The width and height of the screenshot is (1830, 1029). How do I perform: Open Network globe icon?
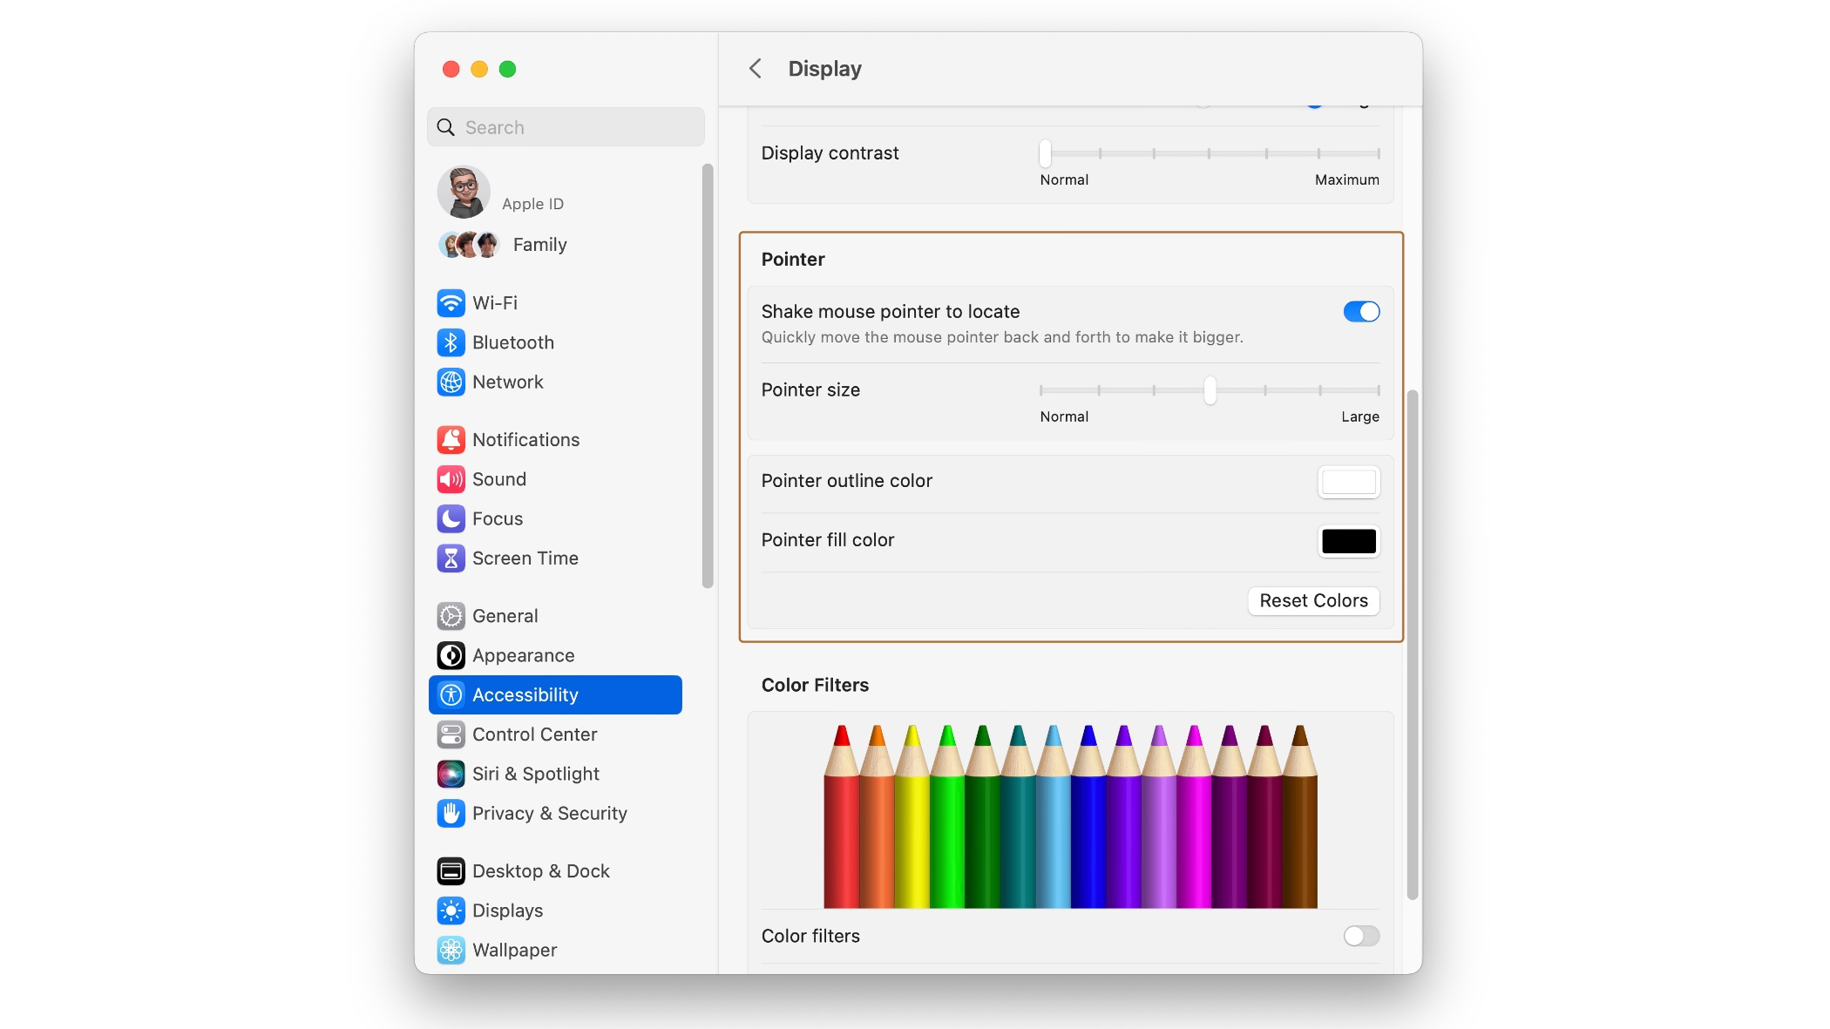(x=451, y=382)
